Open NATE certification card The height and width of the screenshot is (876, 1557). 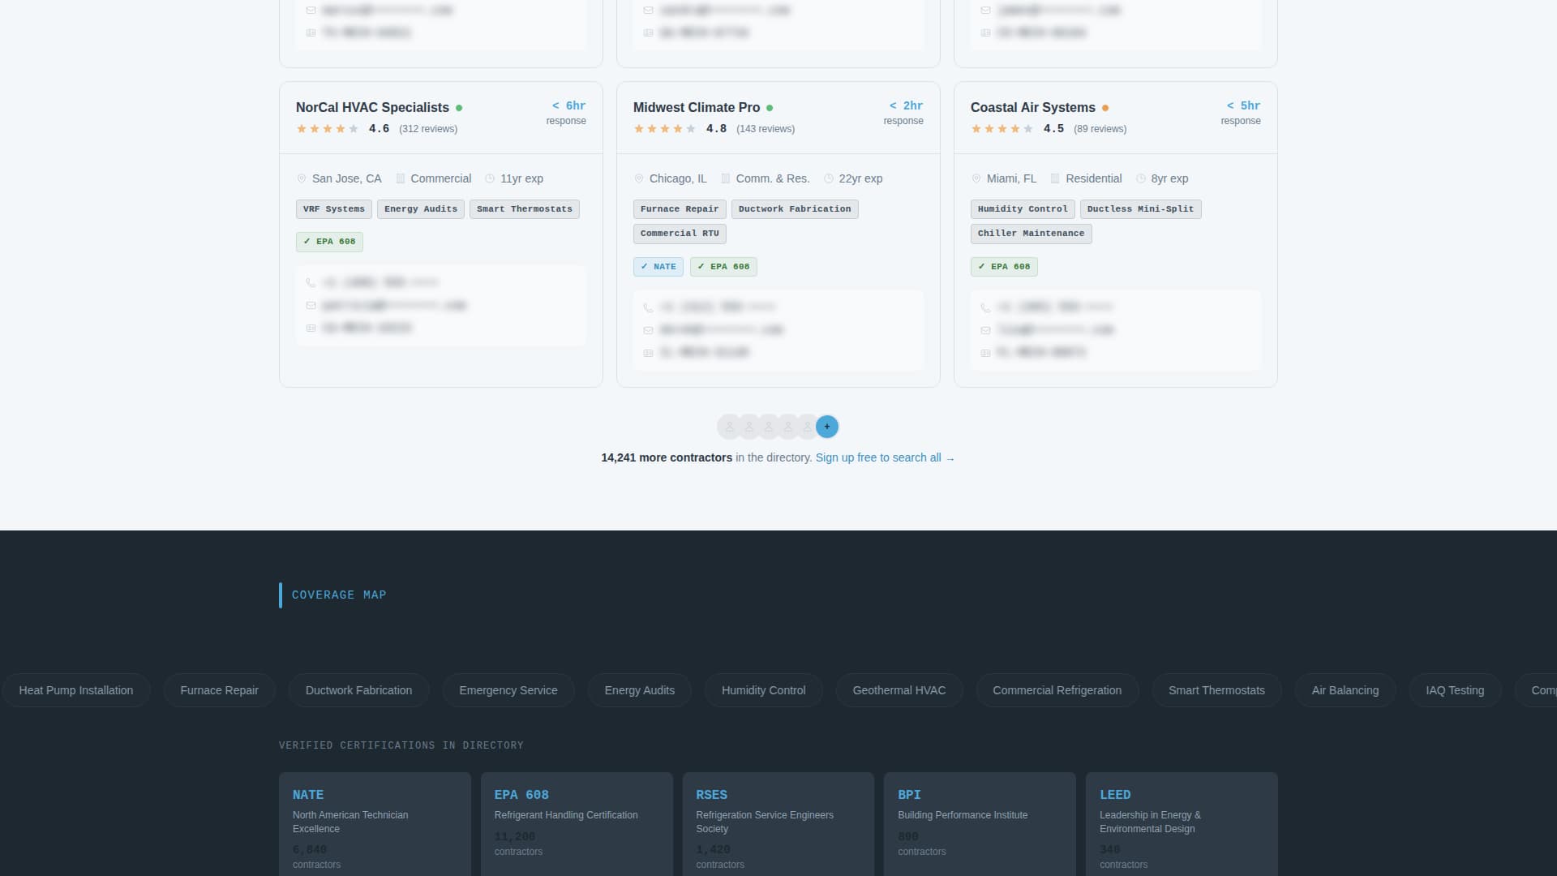375,824
